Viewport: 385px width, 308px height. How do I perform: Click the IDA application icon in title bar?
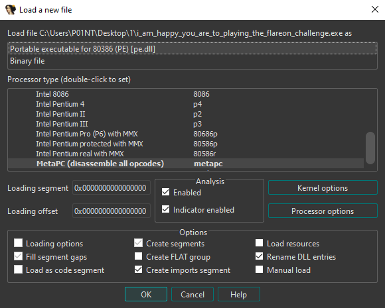(11, 10)
